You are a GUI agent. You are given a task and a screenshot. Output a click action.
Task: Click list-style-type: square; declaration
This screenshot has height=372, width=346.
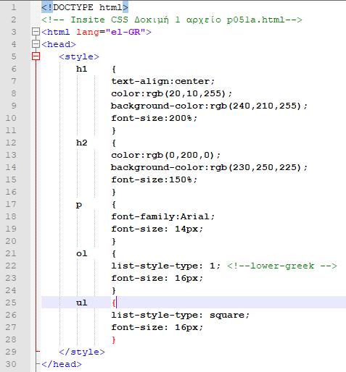(180, 315)
